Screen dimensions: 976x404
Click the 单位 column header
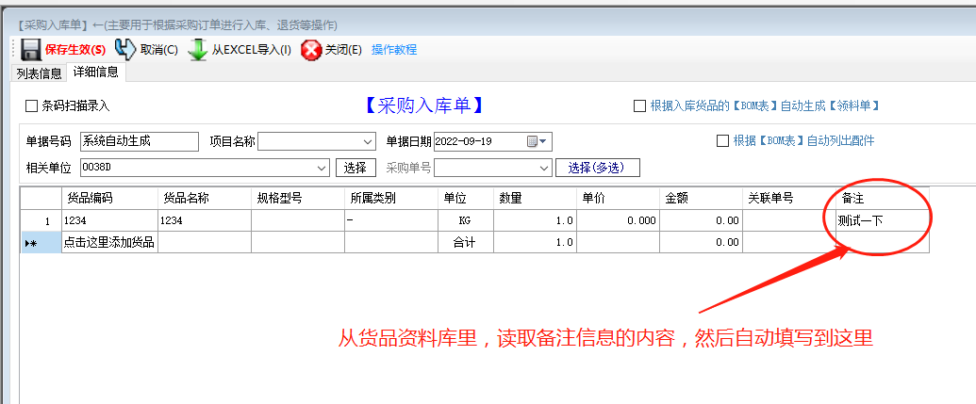pos(466,199)
